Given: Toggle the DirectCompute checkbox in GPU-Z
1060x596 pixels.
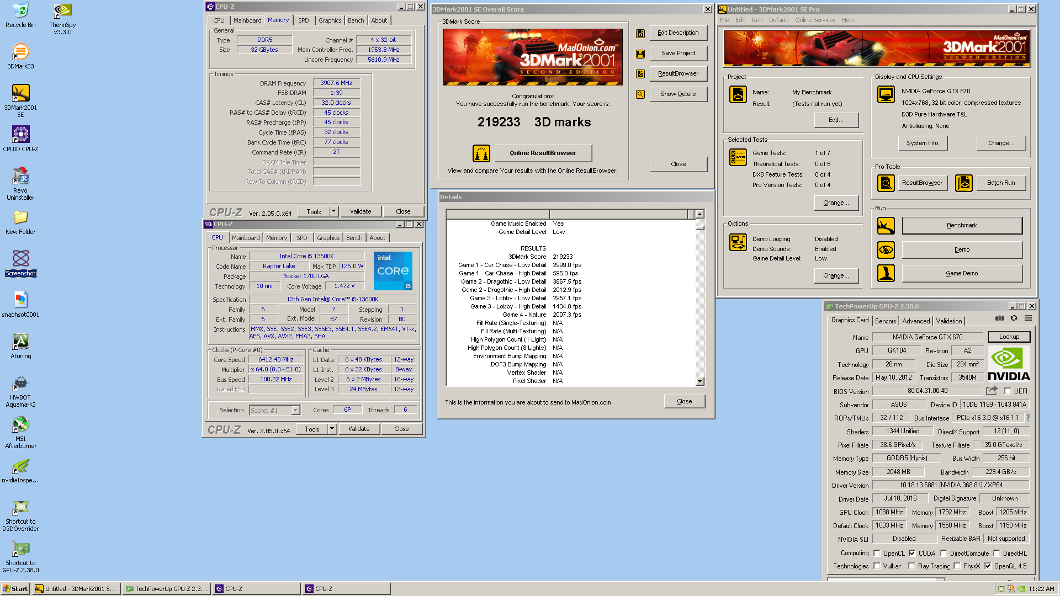Looking at the screenshot, I should coord(944,554).
